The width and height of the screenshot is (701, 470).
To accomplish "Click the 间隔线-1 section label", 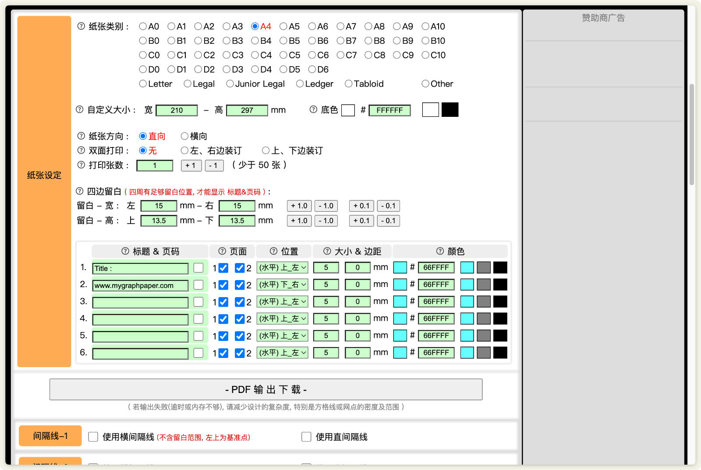I will (x=50, y=435).
